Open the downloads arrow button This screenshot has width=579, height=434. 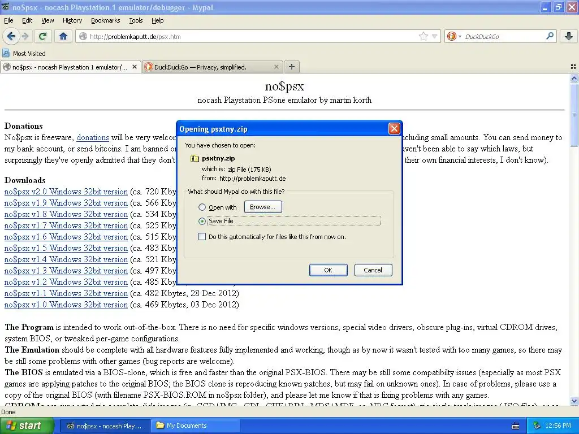pyautogui.click(x=569, y=36)
